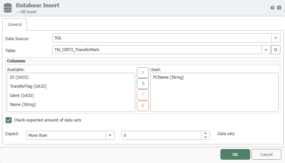285x163 pixels.
Task: Decrease the data sets count
Action: [205, 137]
